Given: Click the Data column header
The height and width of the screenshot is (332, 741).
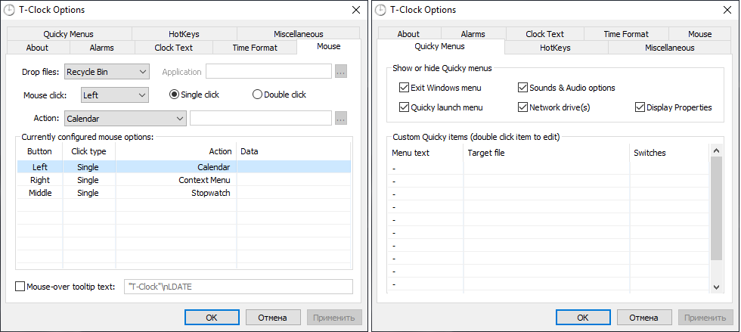Looking at the screenshot, I should [x=293, y=151].
